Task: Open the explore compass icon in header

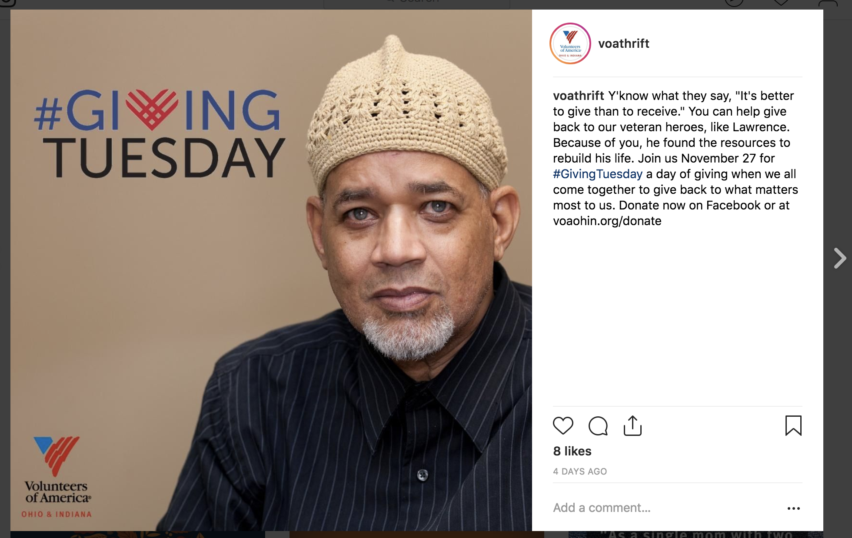Action: [734, 3]
